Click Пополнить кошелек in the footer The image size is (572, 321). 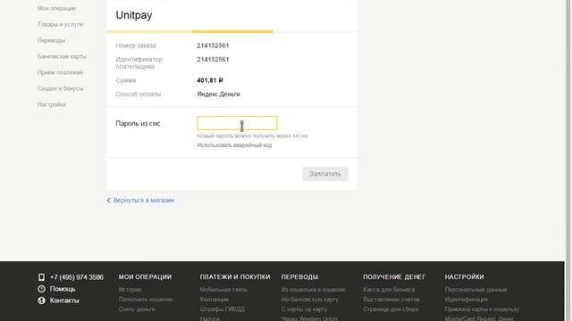tap(146, 300)
